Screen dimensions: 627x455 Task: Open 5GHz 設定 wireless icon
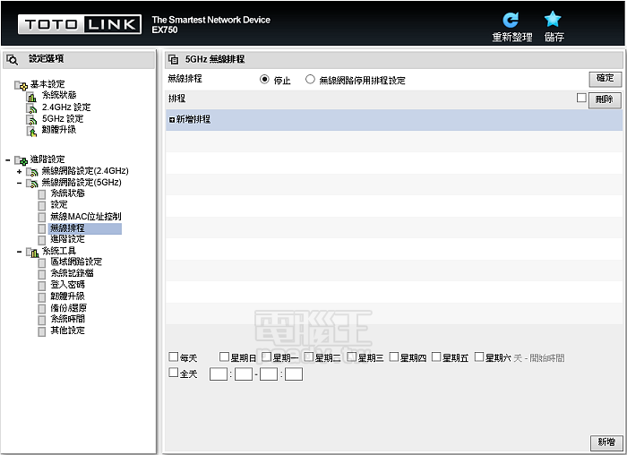[31, 118]
